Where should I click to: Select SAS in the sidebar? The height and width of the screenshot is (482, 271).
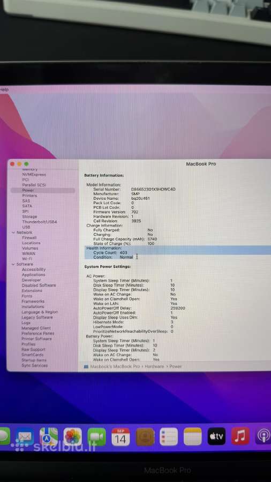click(x=26, y=201)
